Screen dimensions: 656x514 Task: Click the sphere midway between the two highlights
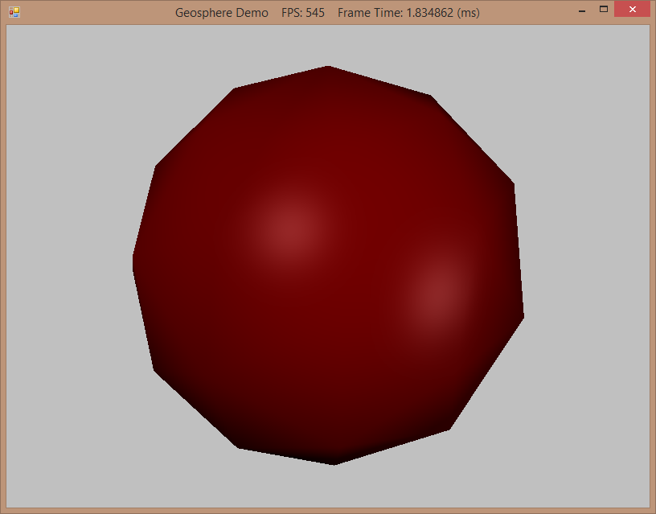pyautogui.click(x=361, y=259)
